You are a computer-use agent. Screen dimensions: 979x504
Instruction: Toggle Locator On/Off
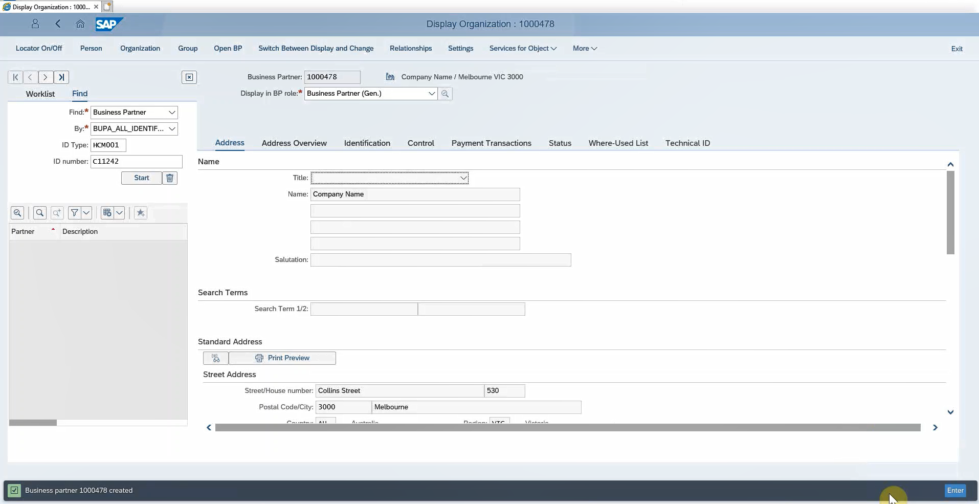39,49
